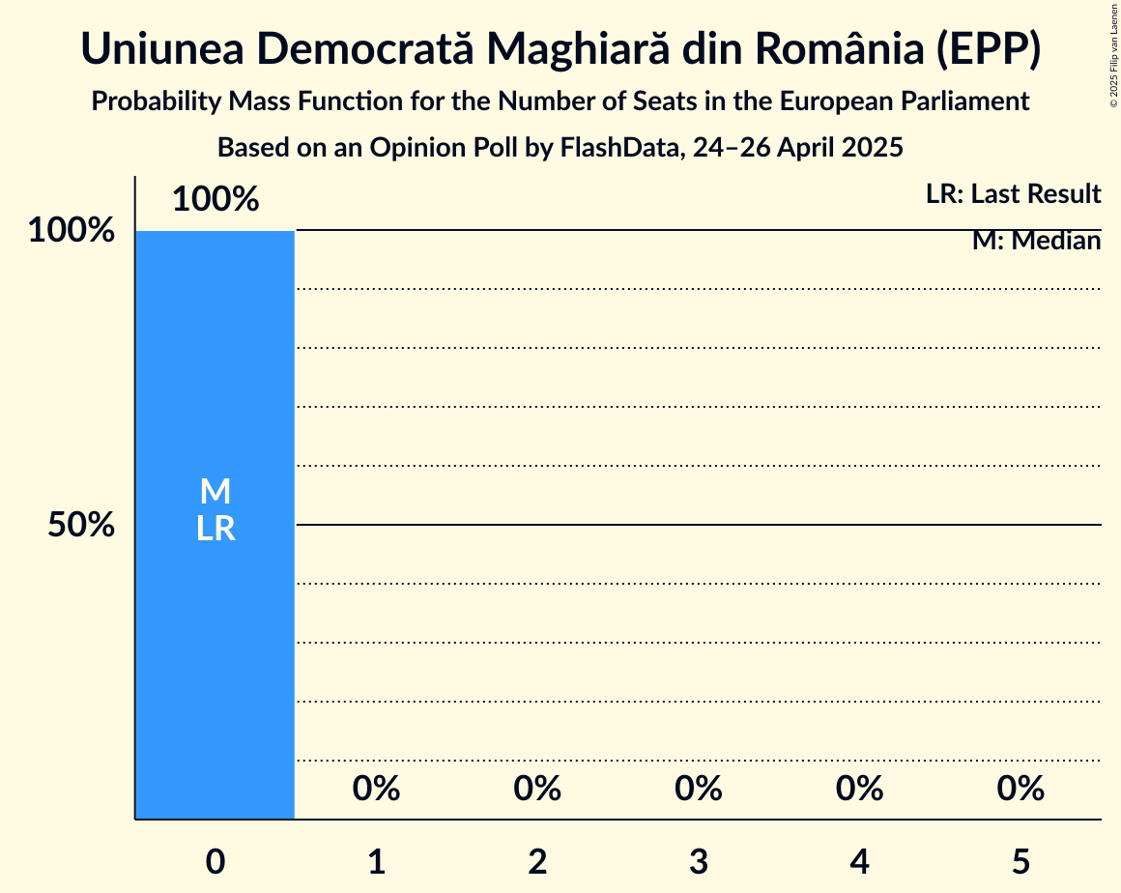The image size is (1121, 893).
Task: Click the 'LR: Last Result' legend entry
Action: pos(1013,194)
